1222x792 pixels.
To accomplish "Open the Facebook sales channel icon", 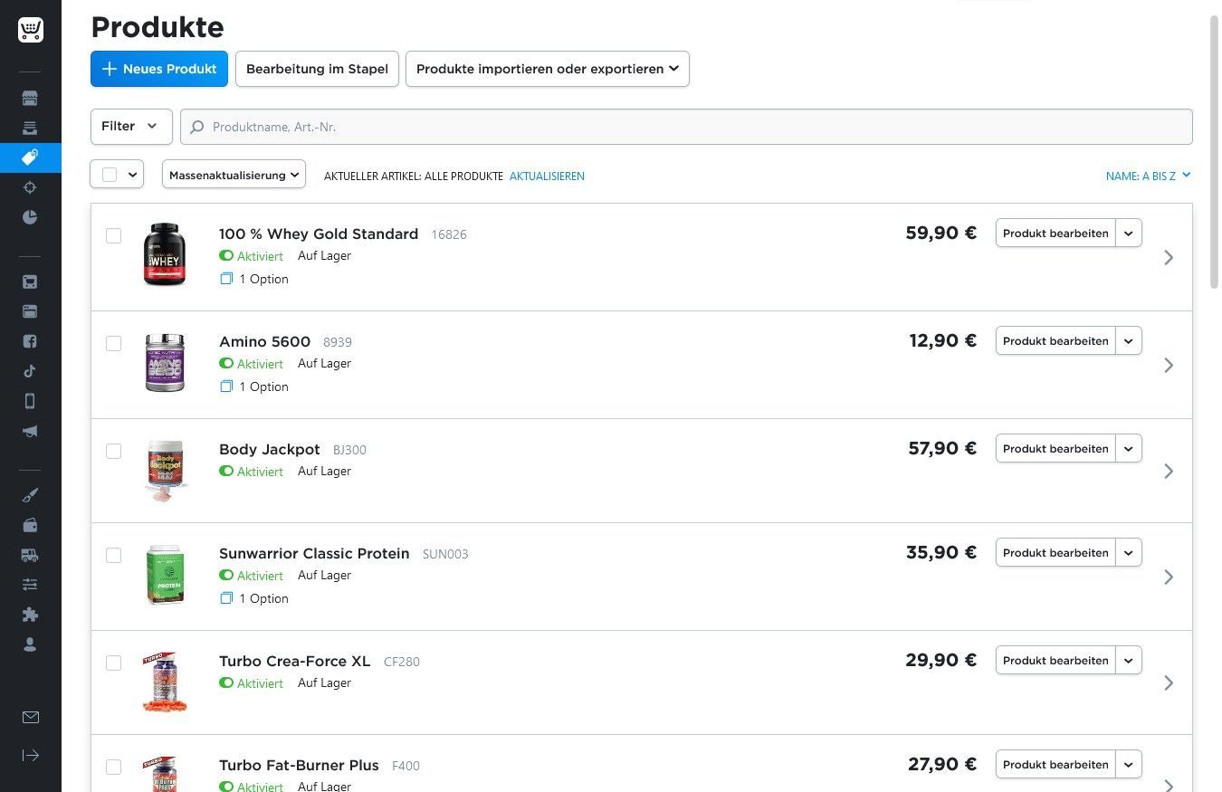I will (x=30, y=341).
